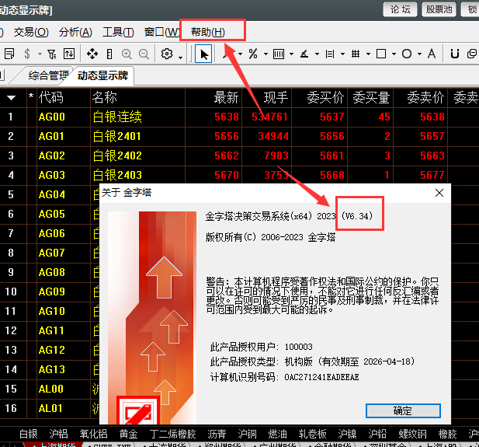This screenshot has width=479, height=447.
Task: Select the AL00 code cell
Action: [x=50, y=389]
